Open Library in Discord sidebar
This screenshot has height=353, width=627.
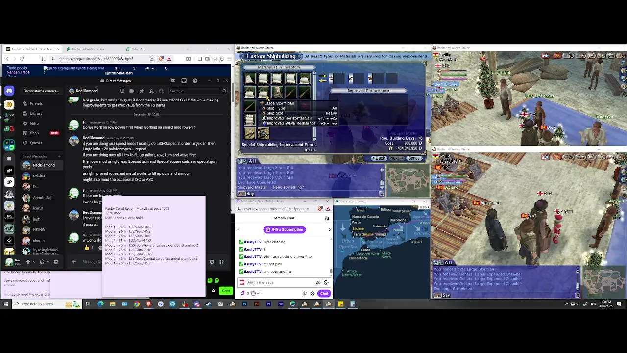pyautogui.click(x=36, y=113)
